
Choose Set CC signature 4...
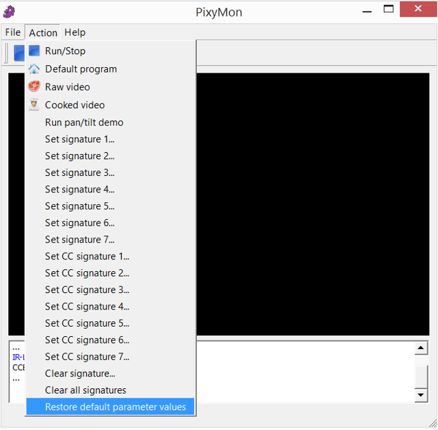click(x=110, y=307)
